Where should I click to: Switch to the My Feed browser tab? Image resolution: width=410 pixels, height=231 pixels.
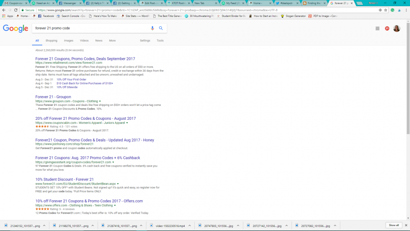tap(233, 3)
